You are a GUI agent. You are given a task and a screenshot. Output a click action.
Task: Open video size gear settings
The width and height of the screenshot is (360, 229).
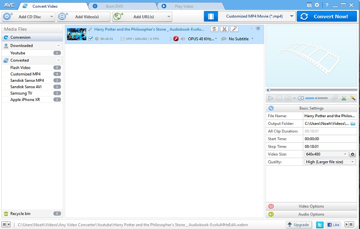click(x=353, y=154)
